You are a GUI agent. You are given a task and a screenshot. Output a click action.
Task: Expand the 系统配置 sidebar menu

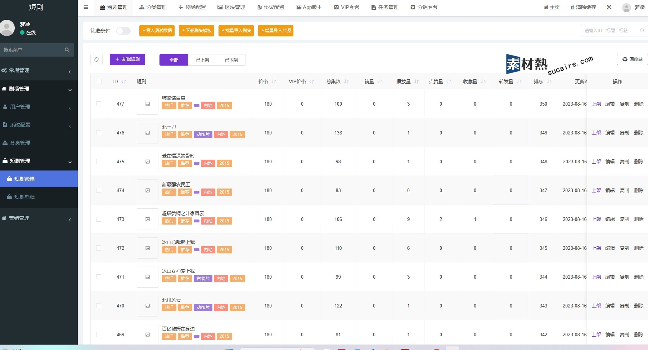pyautogui.click(x=39, y=125)
